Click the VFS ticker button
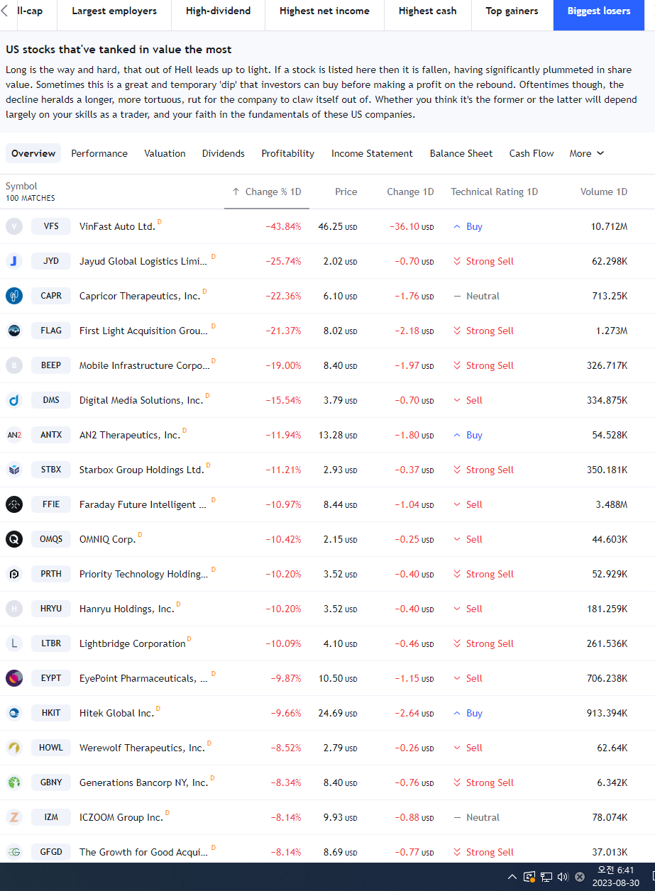This screenshot has width=655, height=891. (51, 226)
